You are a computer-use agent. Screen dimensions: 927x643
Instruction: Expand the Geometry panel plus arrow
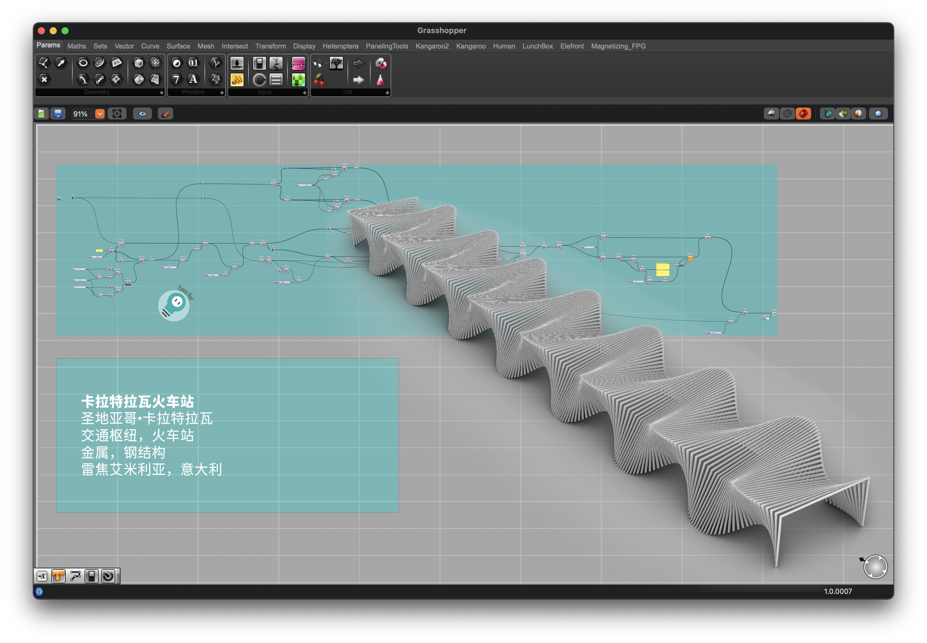pyautogui.click(x=161, y=93)
